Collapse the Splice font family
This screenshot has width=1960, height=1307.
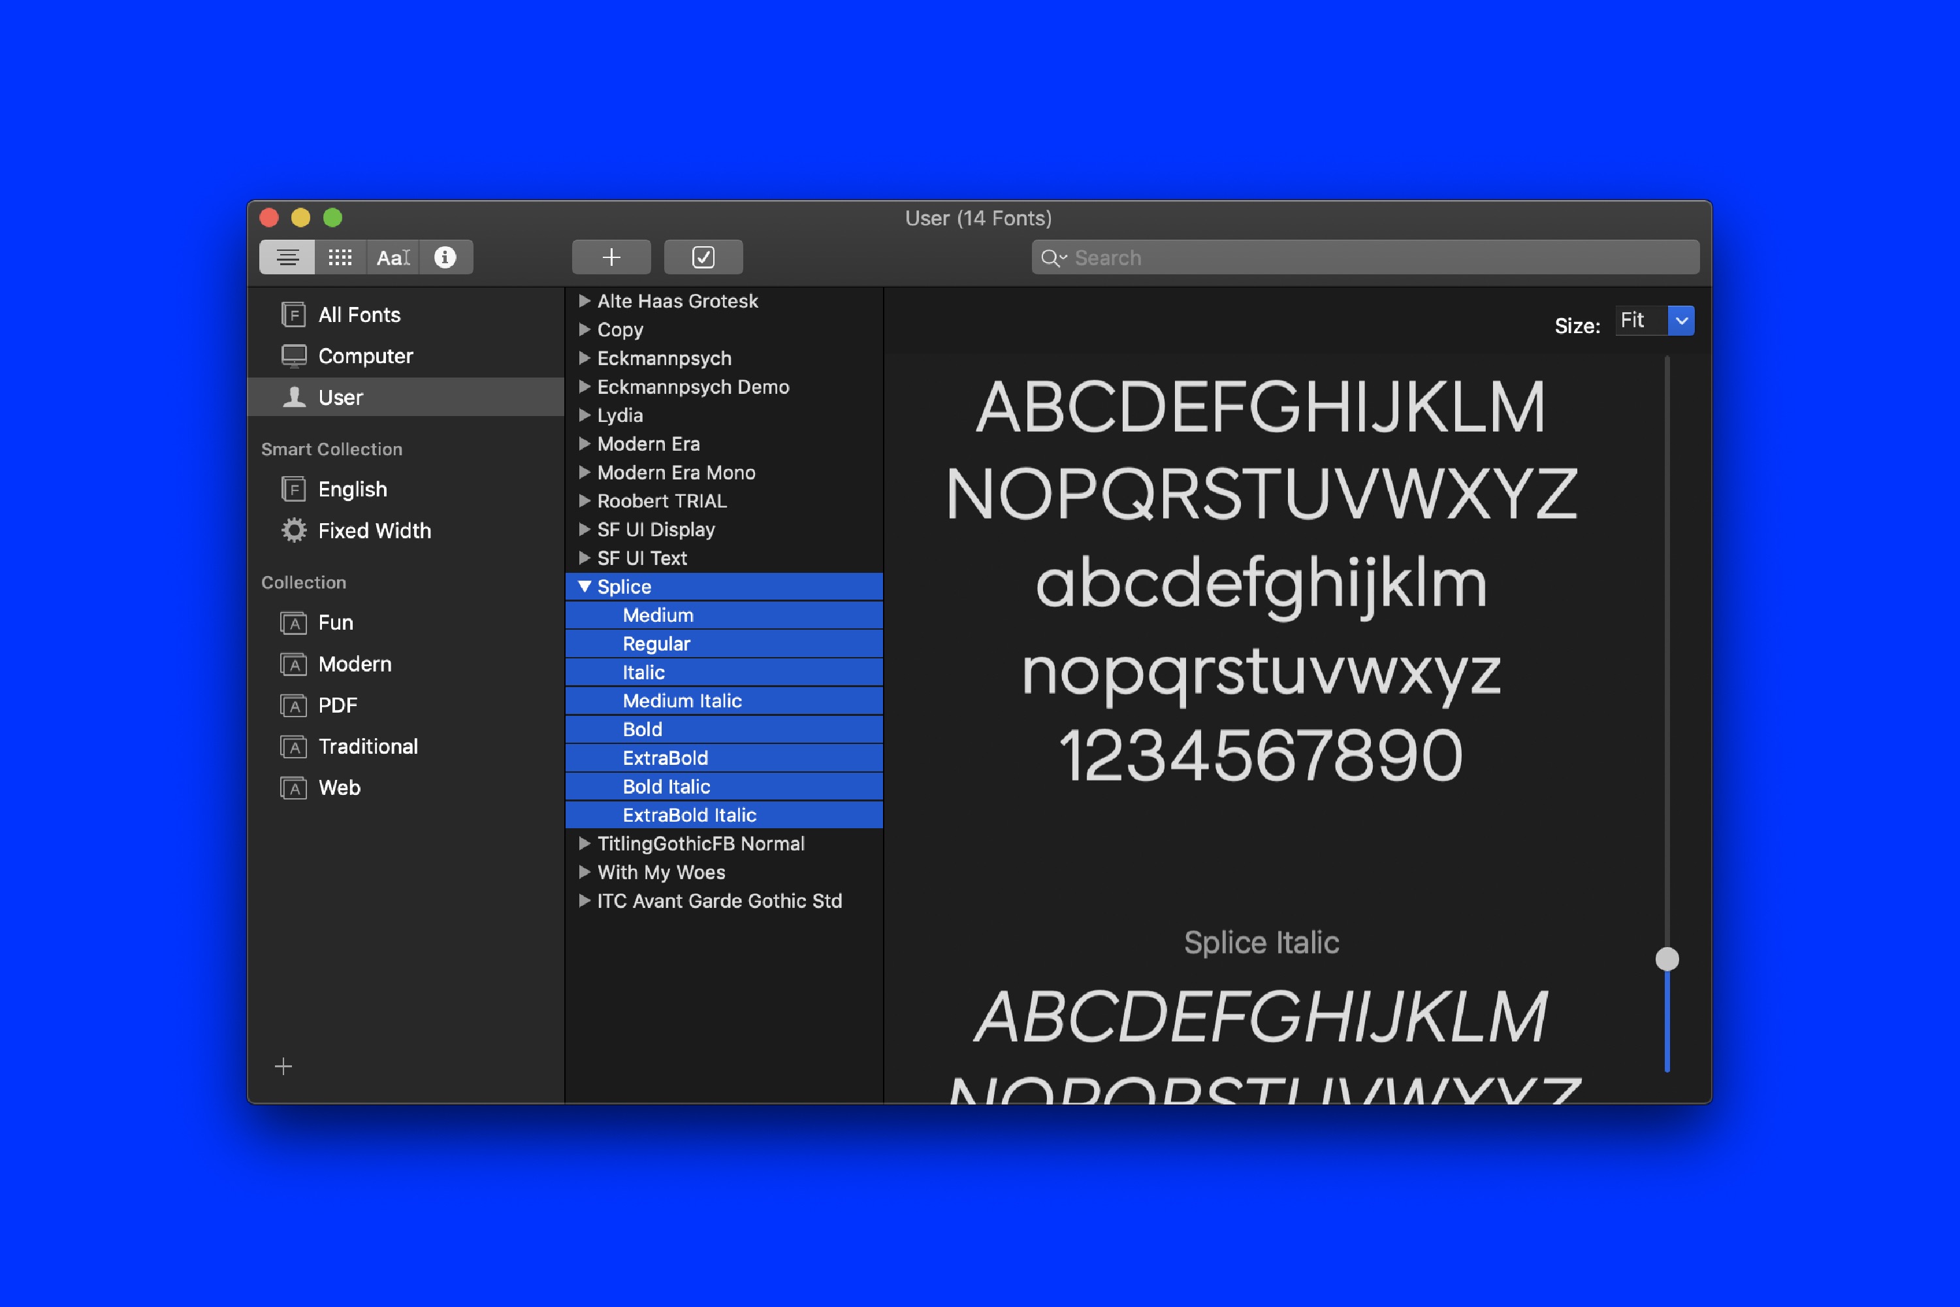(x=584, y=587)
